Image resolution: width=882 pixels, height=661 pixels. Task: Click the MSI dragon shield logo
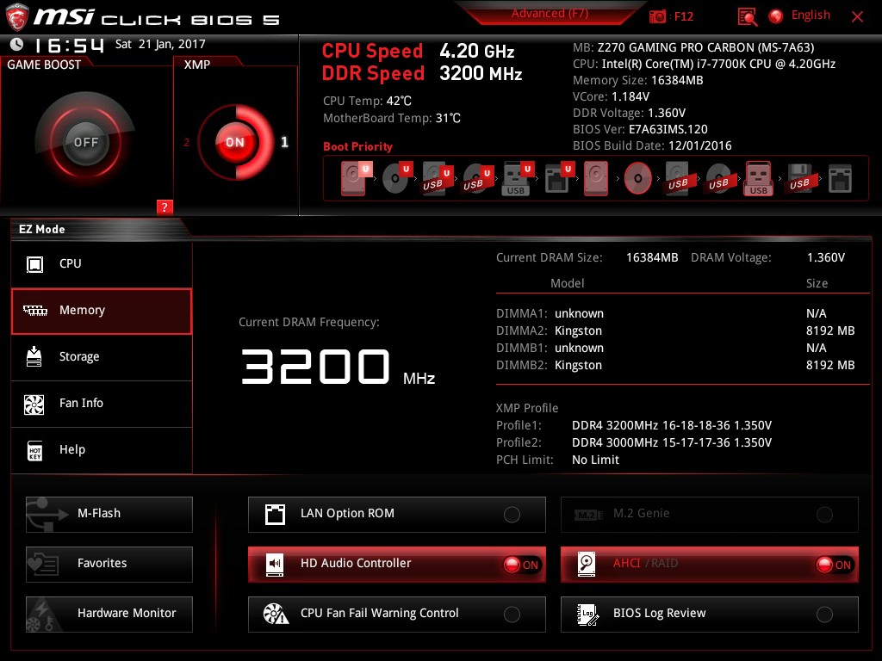coord(17,17)
